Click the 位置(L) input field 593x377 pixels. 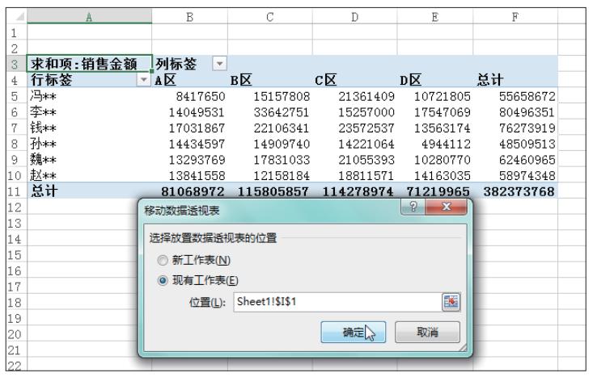point(337,302)
